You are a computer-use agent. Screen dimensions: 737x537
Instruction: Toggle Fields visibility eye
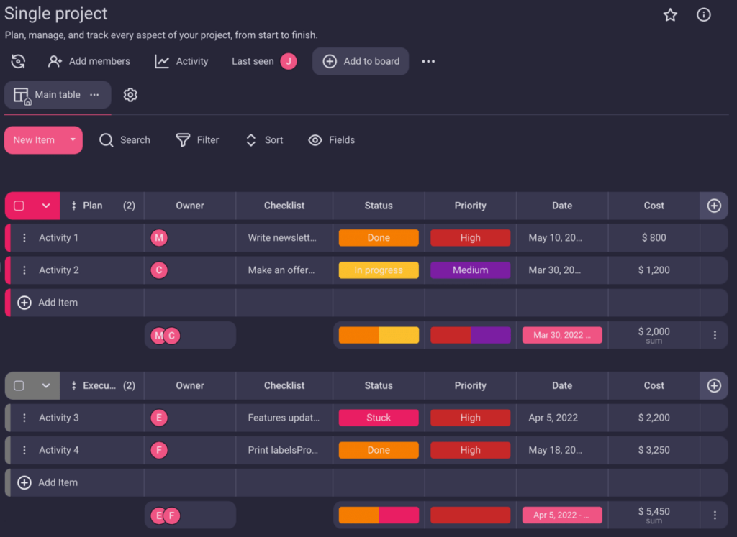click(315, 140)
